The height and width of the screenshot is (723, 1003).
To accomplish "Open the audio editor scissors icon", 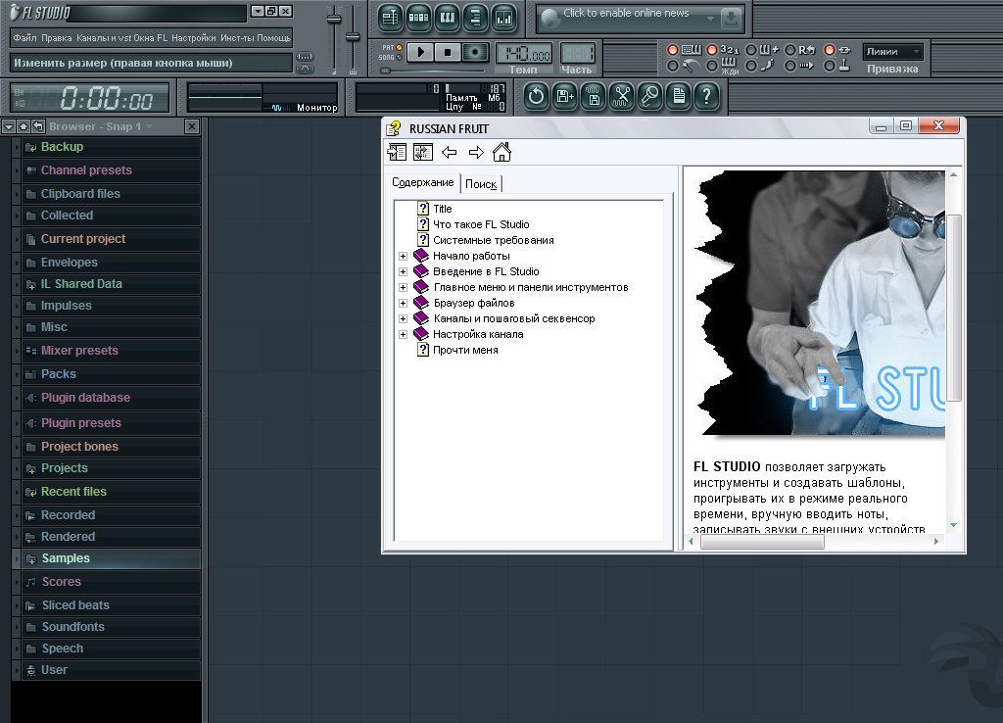I will [621, 96].
